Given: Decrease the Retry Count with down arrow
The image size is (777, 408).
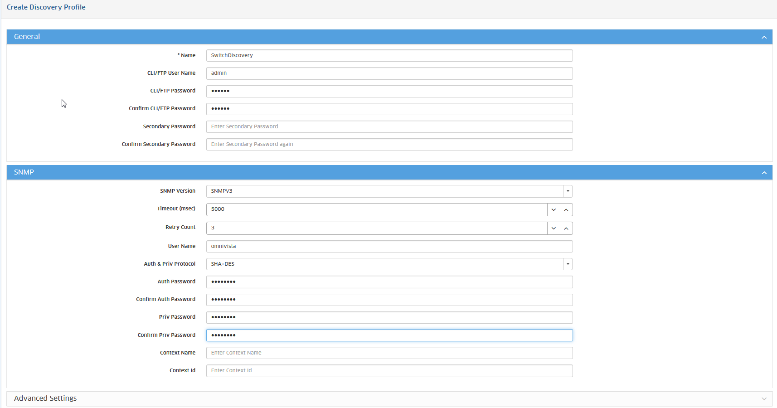Looking at the screenshot, I should point(554,228).
